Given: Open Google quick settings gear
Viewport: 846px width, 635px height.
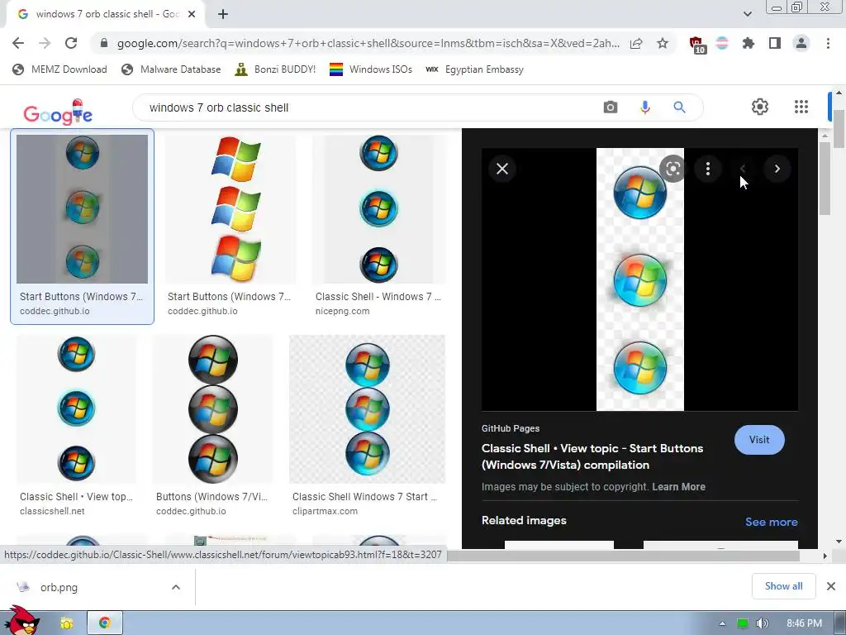Looking at the screenshot, I should pos(760,107).
